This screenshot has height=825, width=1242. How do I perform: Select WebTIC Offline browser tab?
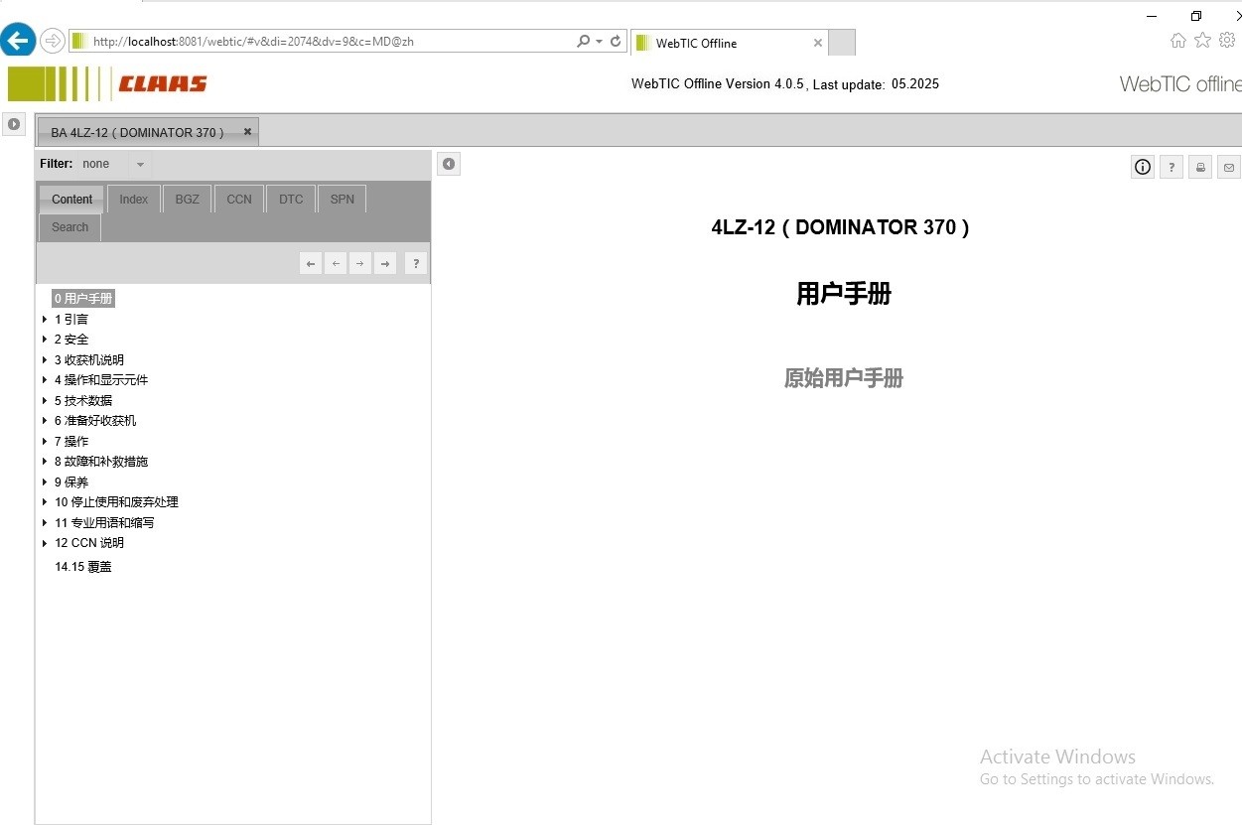730,43
